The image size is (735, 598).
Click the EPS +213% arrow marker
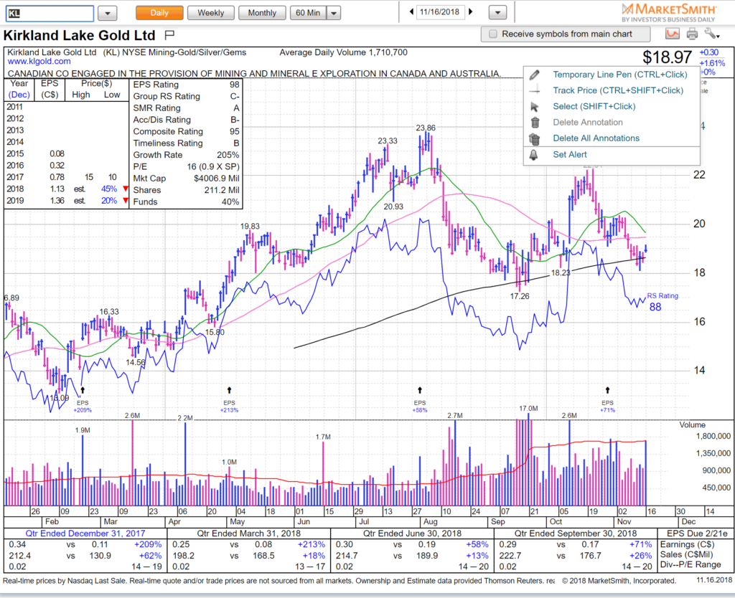tap(229, 390)
